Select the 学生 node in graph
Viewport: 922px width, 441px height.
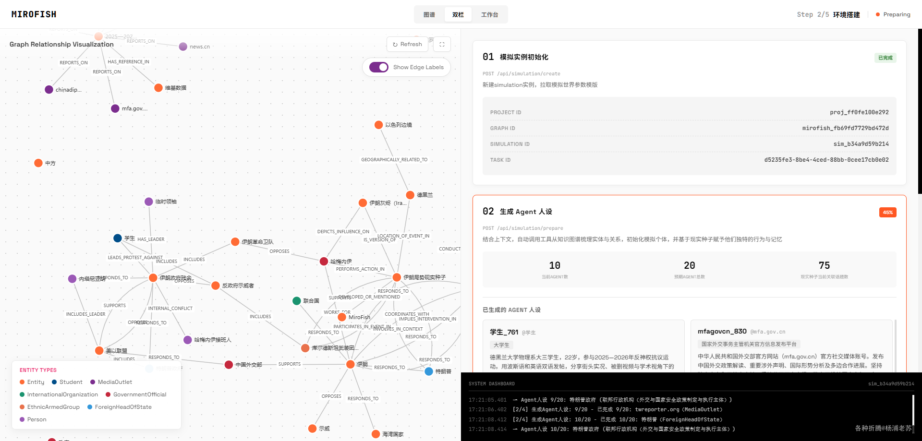click(118, 238)
